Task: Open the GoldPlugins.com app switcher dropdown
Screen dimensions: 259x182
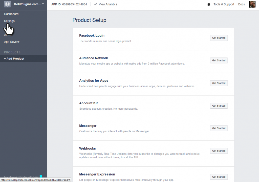Action: tap(28, 4)
